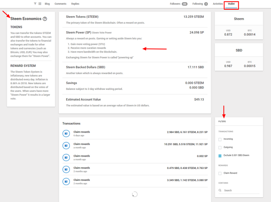This screenshot has height=202, width=271.
Task: Open the Steem Economics help question icon
Action: coord(45,19)
